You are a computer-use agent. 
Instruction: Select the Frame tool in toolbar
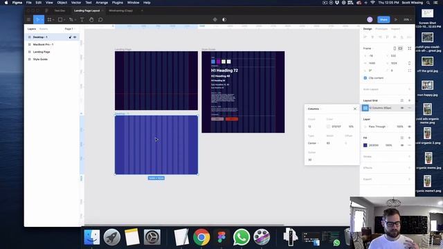(x=49, y=20)
